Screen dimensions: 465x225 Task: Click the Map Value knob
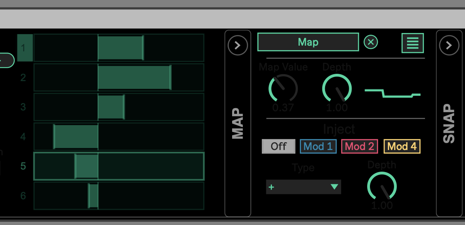pos(283,88)
